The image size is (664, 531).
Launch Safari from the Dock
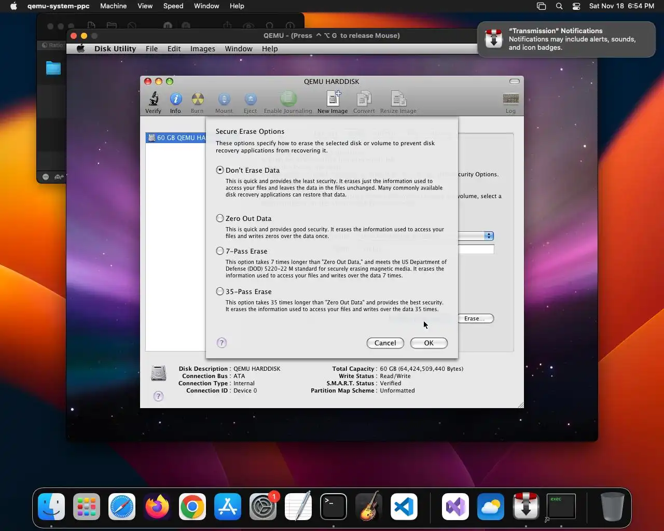pyautogui.click(x=122, y=507)
